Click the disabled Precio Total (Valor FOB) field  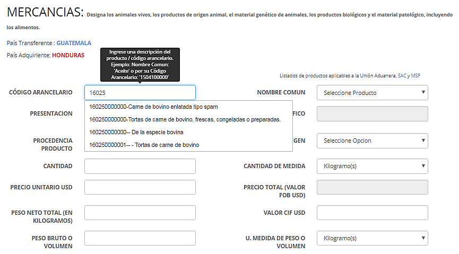point(373,187)
